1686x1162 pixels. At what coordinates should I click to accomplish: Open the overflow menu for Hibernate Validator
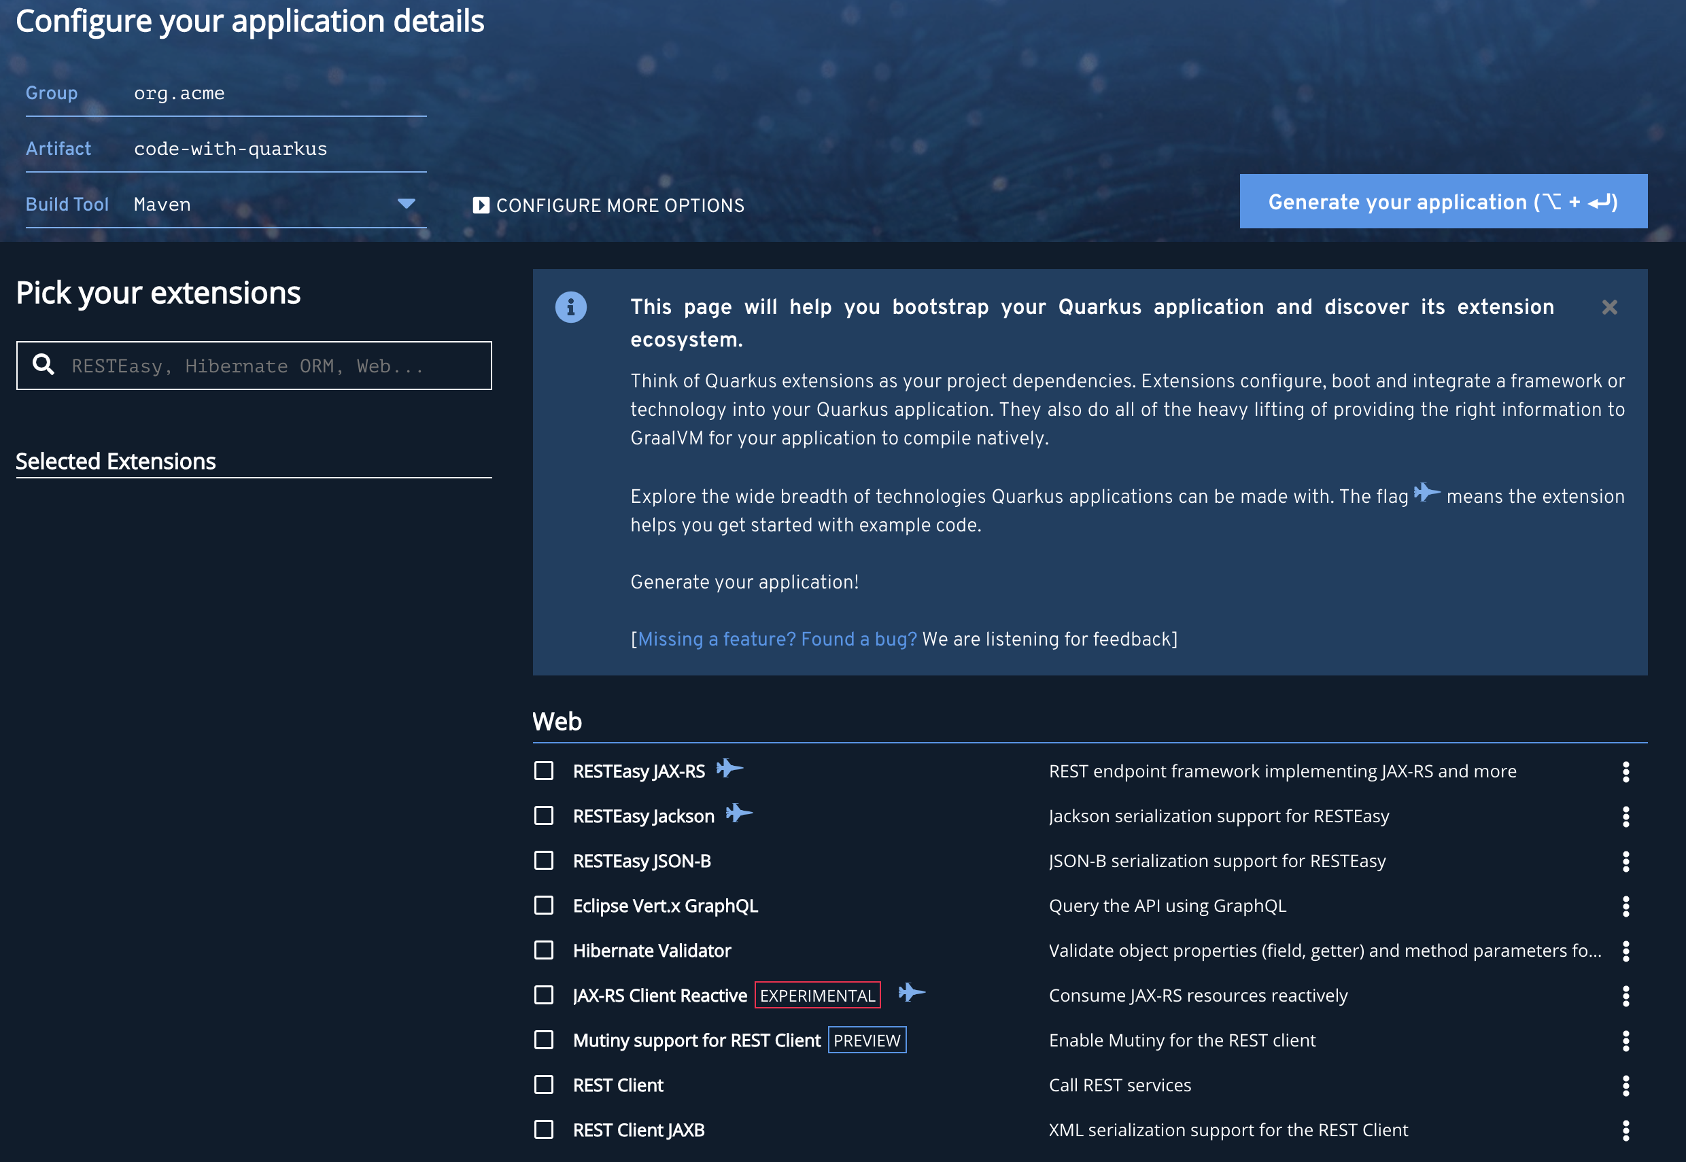point(1626,950)
